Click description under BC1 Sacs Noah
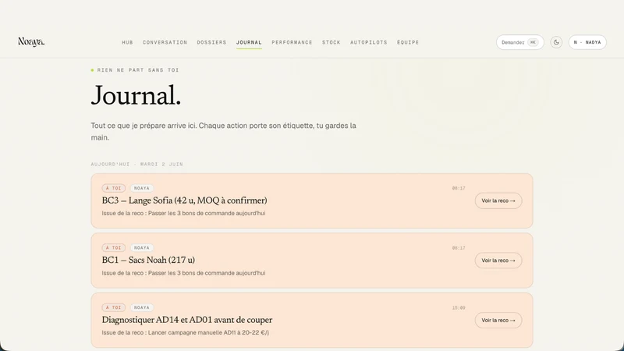 click(183, 272)
